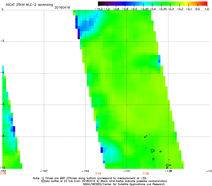The image size is (212, 186).
Task: Click the blue pixels on the central swath's right edge near -3 latitude
Action: (x=159, y=60)
